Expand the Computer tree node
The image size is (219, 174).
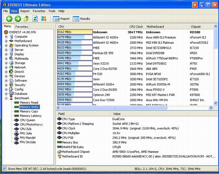[6, 37]
